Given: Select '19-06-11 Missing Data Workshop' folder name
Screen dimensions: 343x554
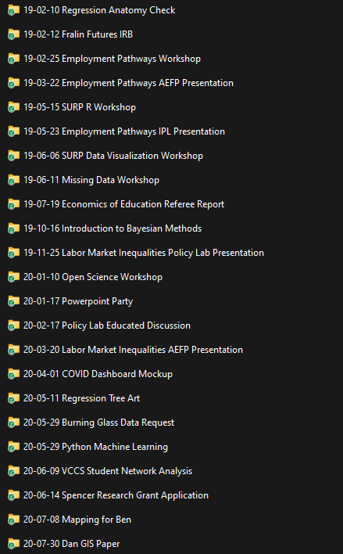Looking at the screenshot, I should (91, 180).
